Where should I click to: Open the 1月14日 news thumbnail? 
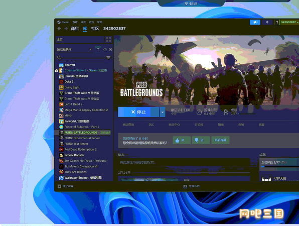tap(151, 180)
